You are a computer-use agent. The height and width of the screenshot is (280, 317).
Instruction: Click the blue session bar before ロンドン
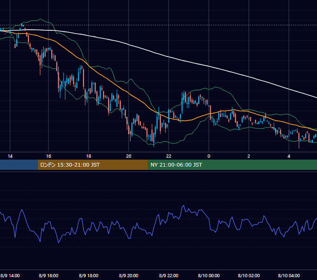19,165
